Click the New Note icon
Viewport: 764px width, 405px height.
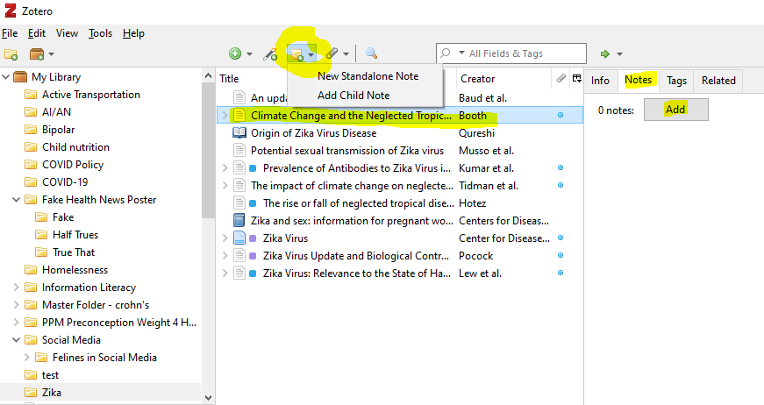(x=296, y=53)
